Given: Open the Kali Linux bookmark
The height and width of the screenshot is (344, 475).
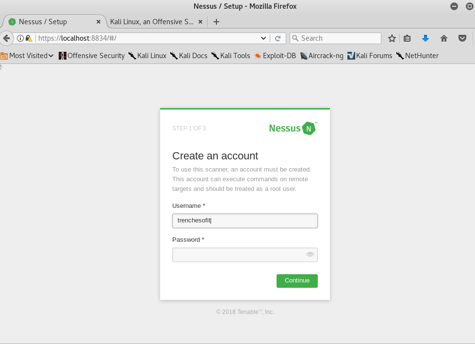Looking at the screenshot, I should point(147,56).
